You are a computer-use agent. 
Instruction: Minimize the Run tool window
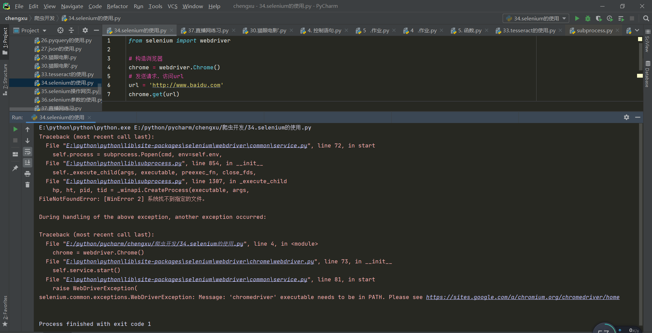(x=638, y=117)
